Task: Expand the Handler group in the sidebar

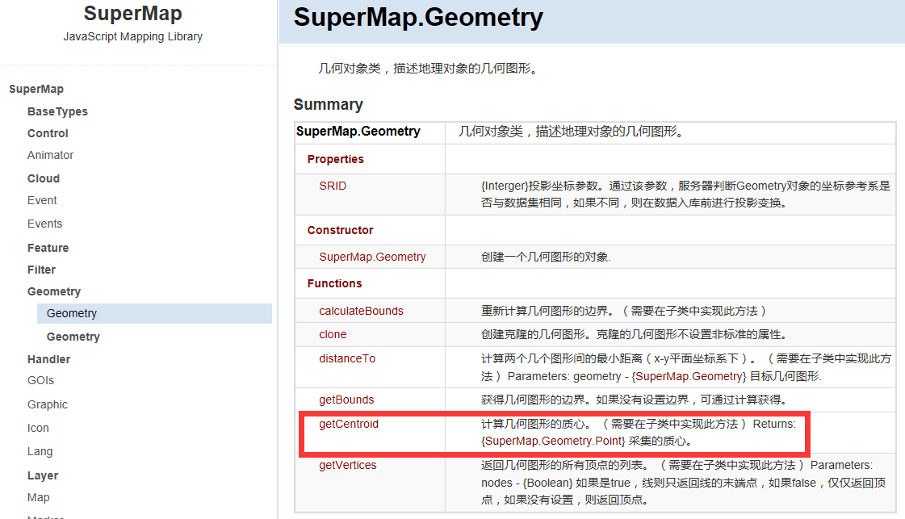Action: [x=48, y=359]
